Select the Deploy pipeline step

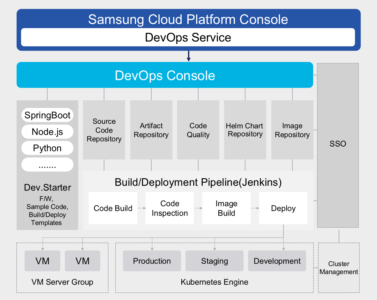coord(283,208)
